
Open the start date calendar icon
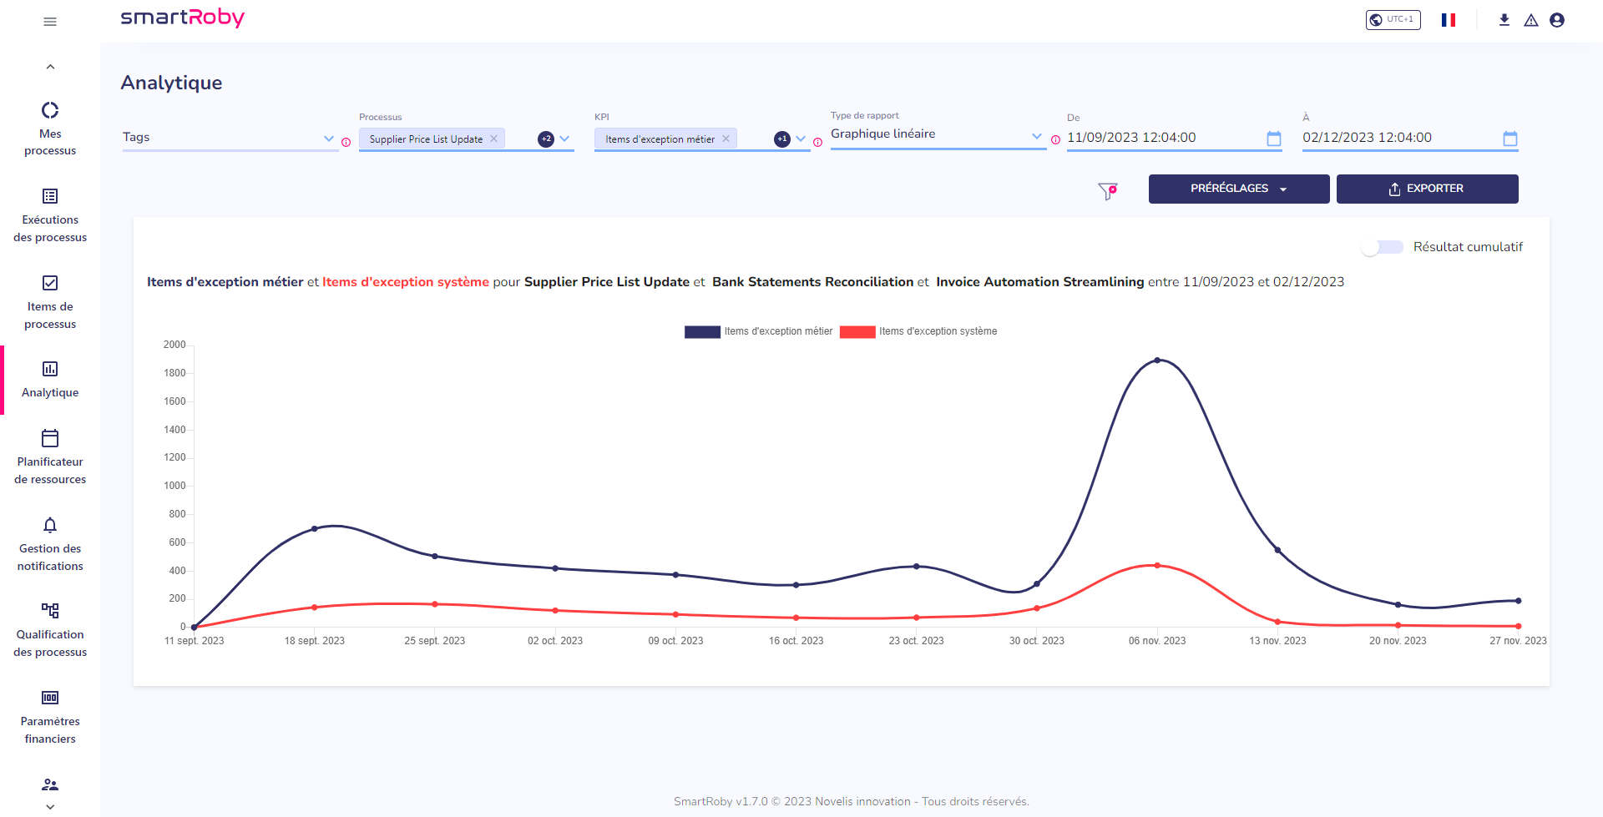point(1274,139)
